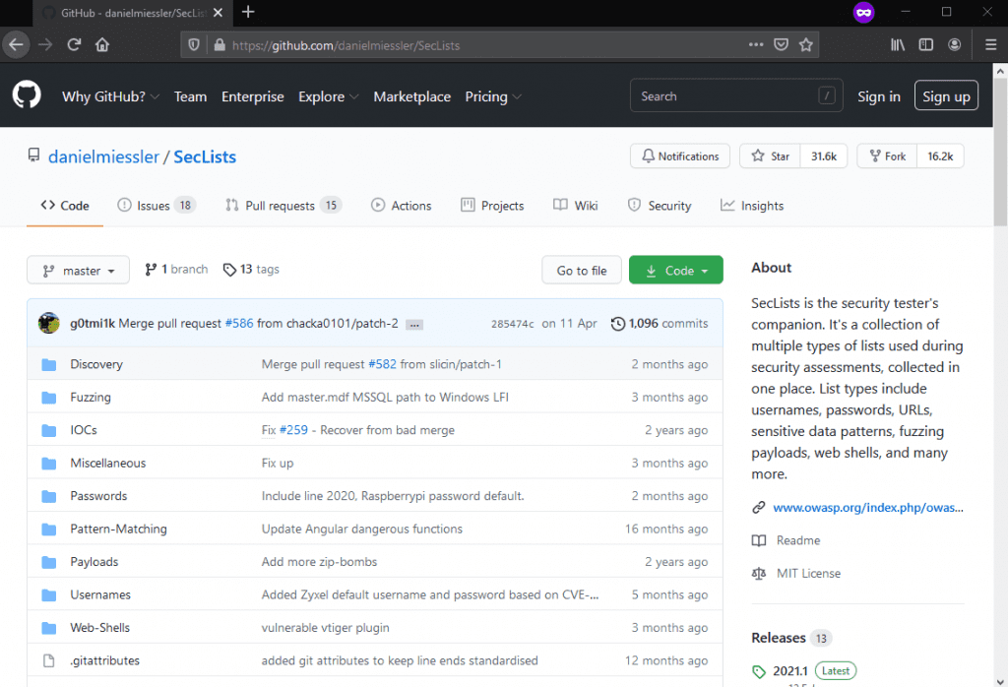Click the GitHub search field
This screenshot has height=687, width=1008.
point(736,95)
